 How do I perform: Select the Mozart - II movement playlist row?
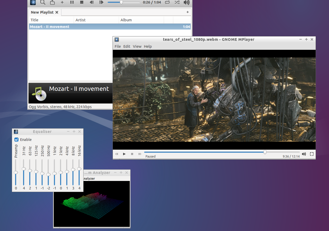[x=110, y=27]
